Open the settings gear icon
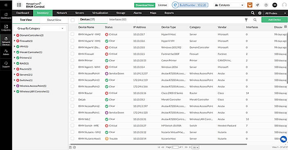This screenshot has height=150, width=288. 260,13
